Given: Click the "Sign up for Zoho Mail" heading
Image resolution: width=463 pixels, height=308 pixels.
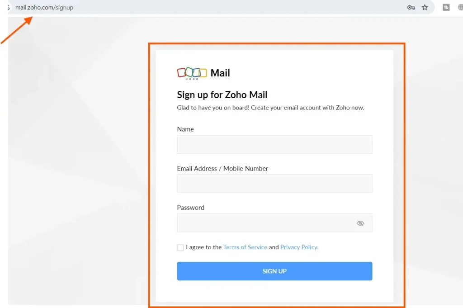Looking at the screenshot, I should tap(222, 95).
